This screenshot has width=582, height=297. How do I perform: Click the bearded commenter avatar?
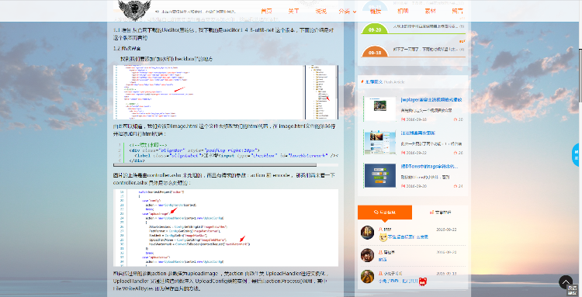click(x=368, y=255)
